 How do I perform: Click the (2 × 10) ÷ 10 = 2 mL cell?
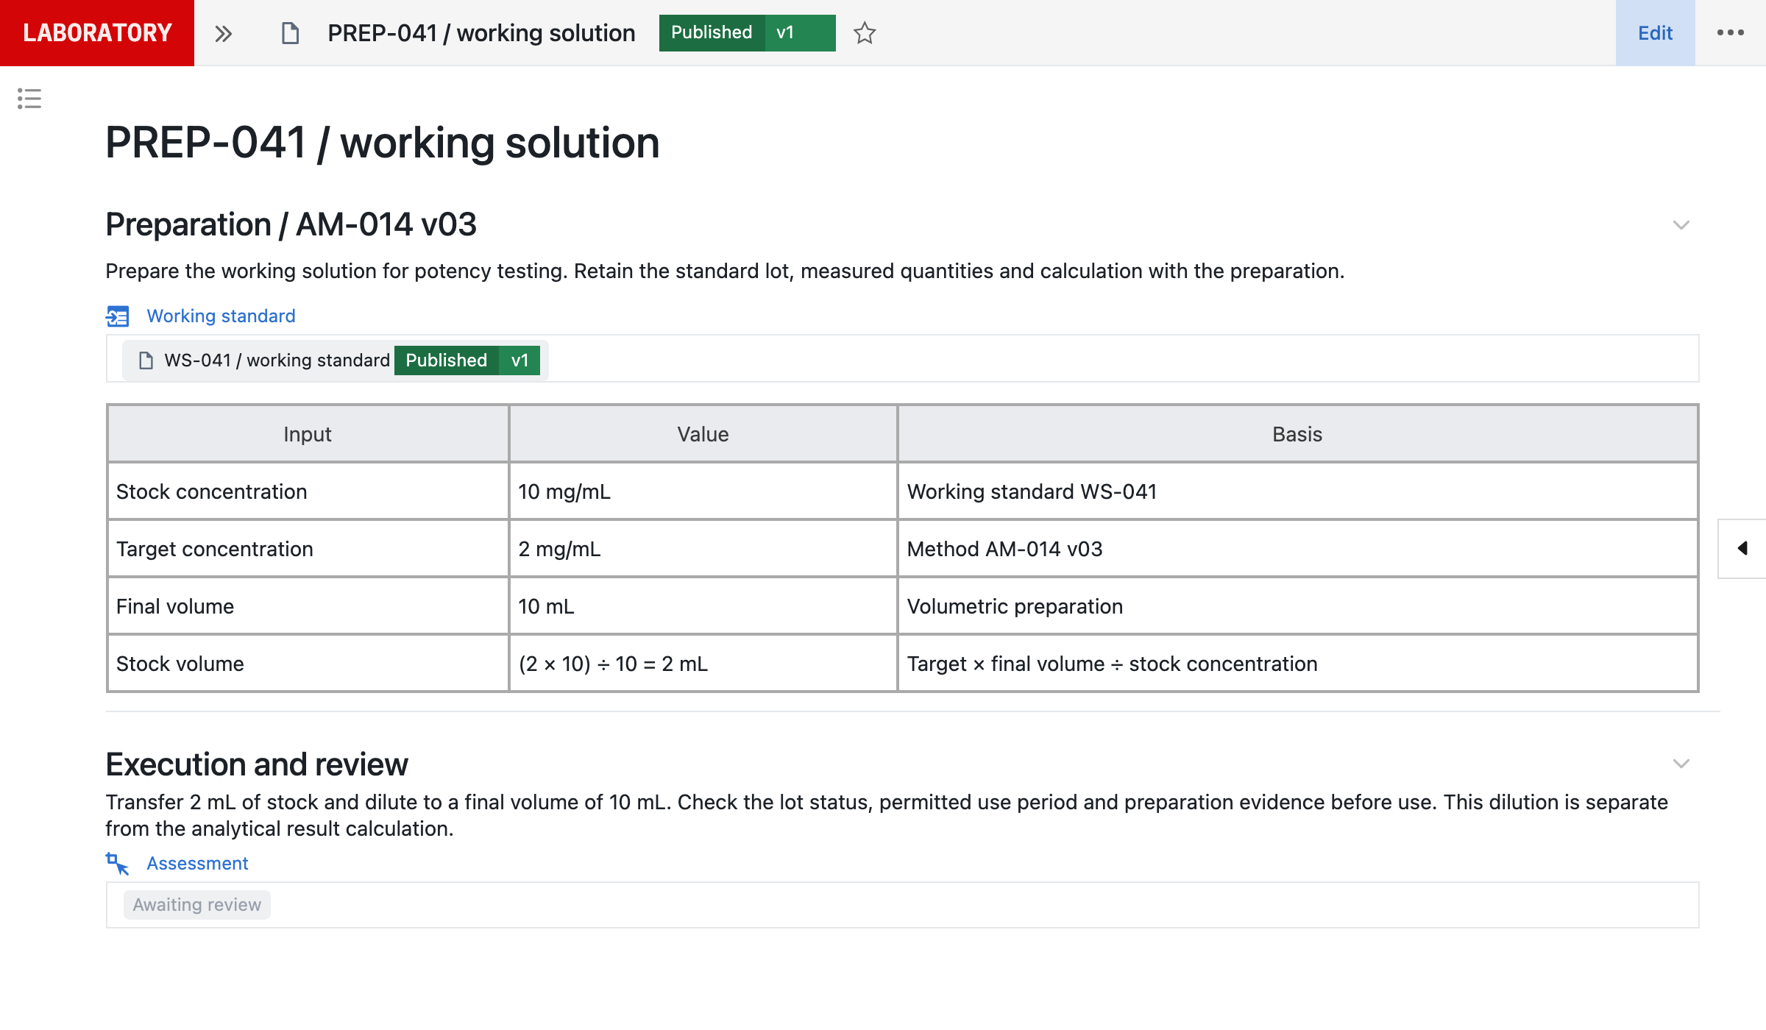point(703,664)
